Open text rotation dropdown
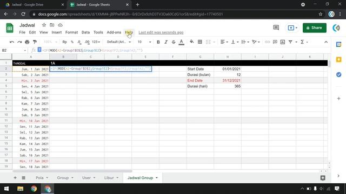 coord(256,42)
